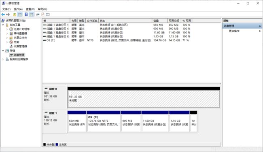
Task: Click the volume icon of the OS (C:) row
Action: point(44,40)
